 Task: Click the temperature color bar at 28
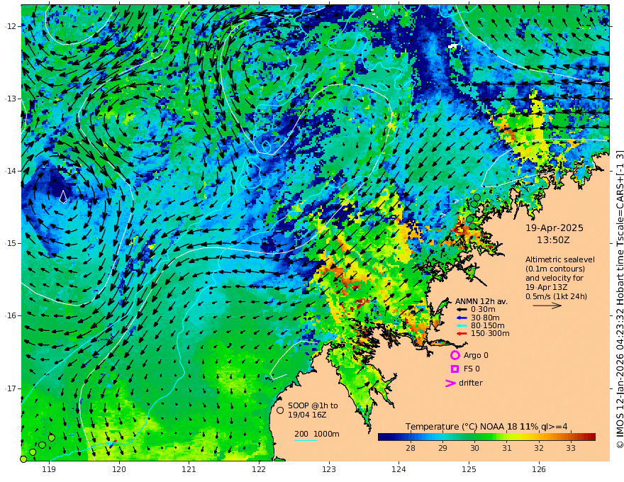411,437
